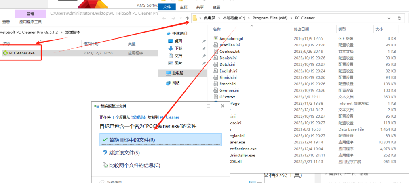Image resolution: width=409 pixels, height=183 pixels.
Task: Select the Dutch.ini file
Action: [x=227, y=64]
